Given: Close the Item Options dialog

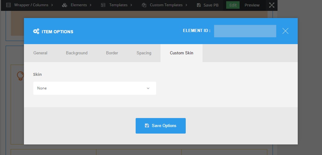Looking at the screenshot, I should click(285, 31).
